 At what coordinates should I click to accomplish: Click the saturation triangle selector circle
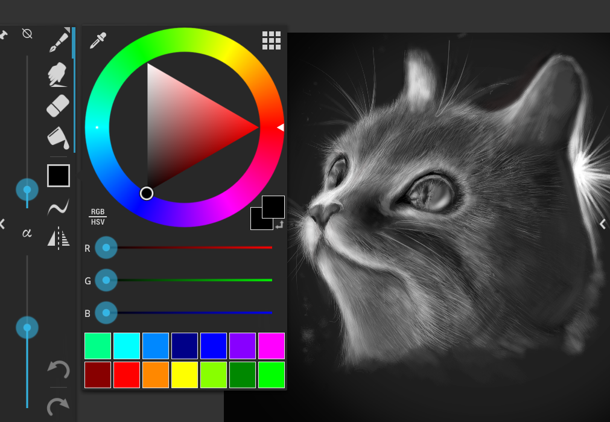point(147,193)
